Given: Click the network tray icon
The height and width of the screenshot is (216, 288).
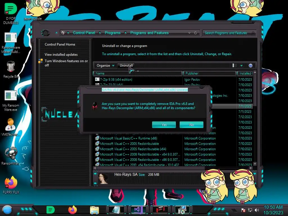Looking at the screenshot, I should pyautogui.click(x=250, y=210).
